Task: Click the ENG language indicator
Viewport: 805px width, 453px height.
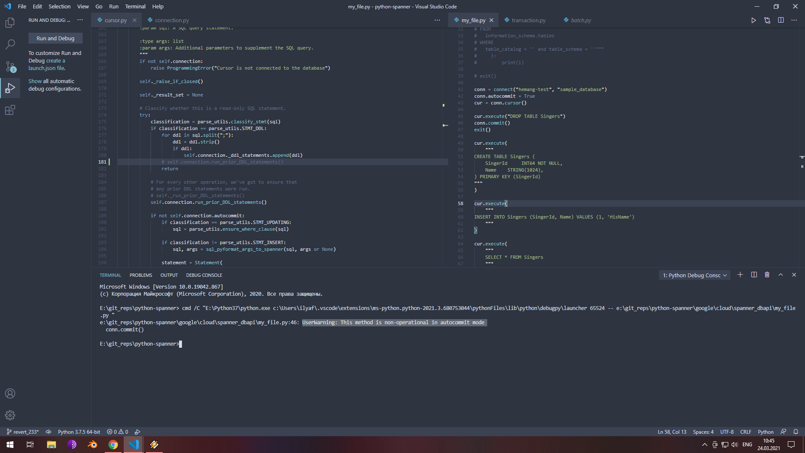Action: 747,445
